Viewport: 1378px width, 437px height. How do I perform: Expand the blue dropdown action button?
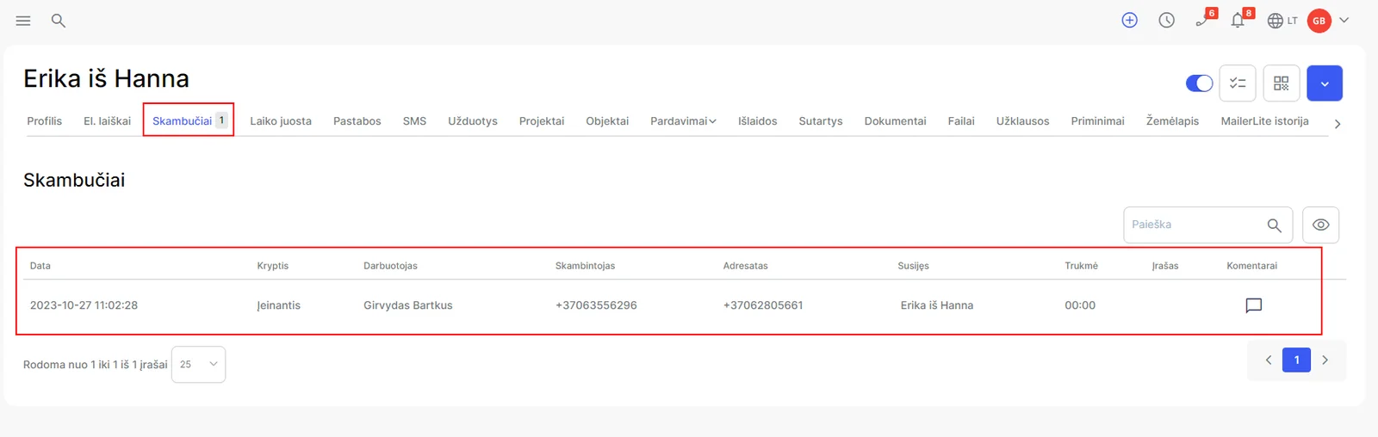[x=1325, y=83]
